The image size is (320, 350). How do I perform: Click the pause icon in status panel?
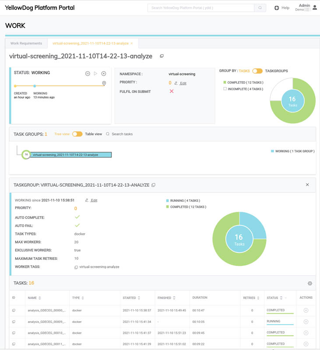88,73
